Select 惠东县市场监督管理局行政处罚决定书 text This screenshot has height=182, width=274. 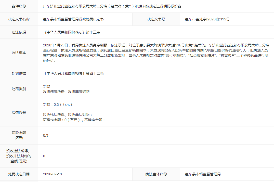73,19
